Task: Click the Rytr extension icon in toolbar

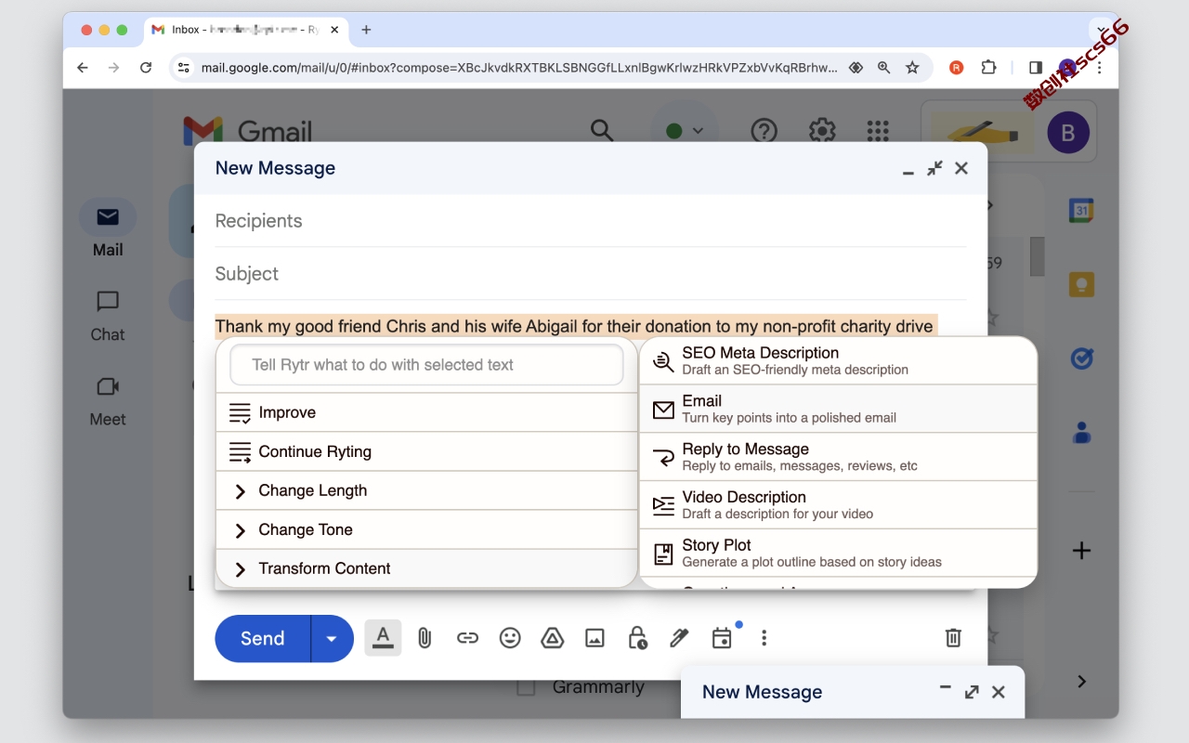Action: tap(956, 68)
